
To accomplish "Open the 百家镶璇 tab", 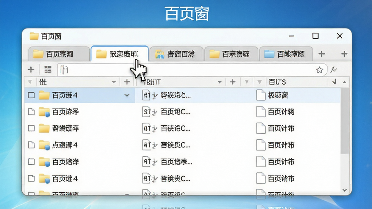I will 231,54.
